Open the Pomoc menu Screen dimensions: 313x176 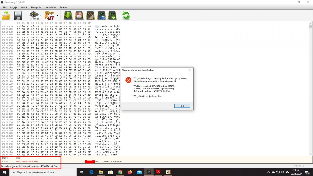click(63, 8)
